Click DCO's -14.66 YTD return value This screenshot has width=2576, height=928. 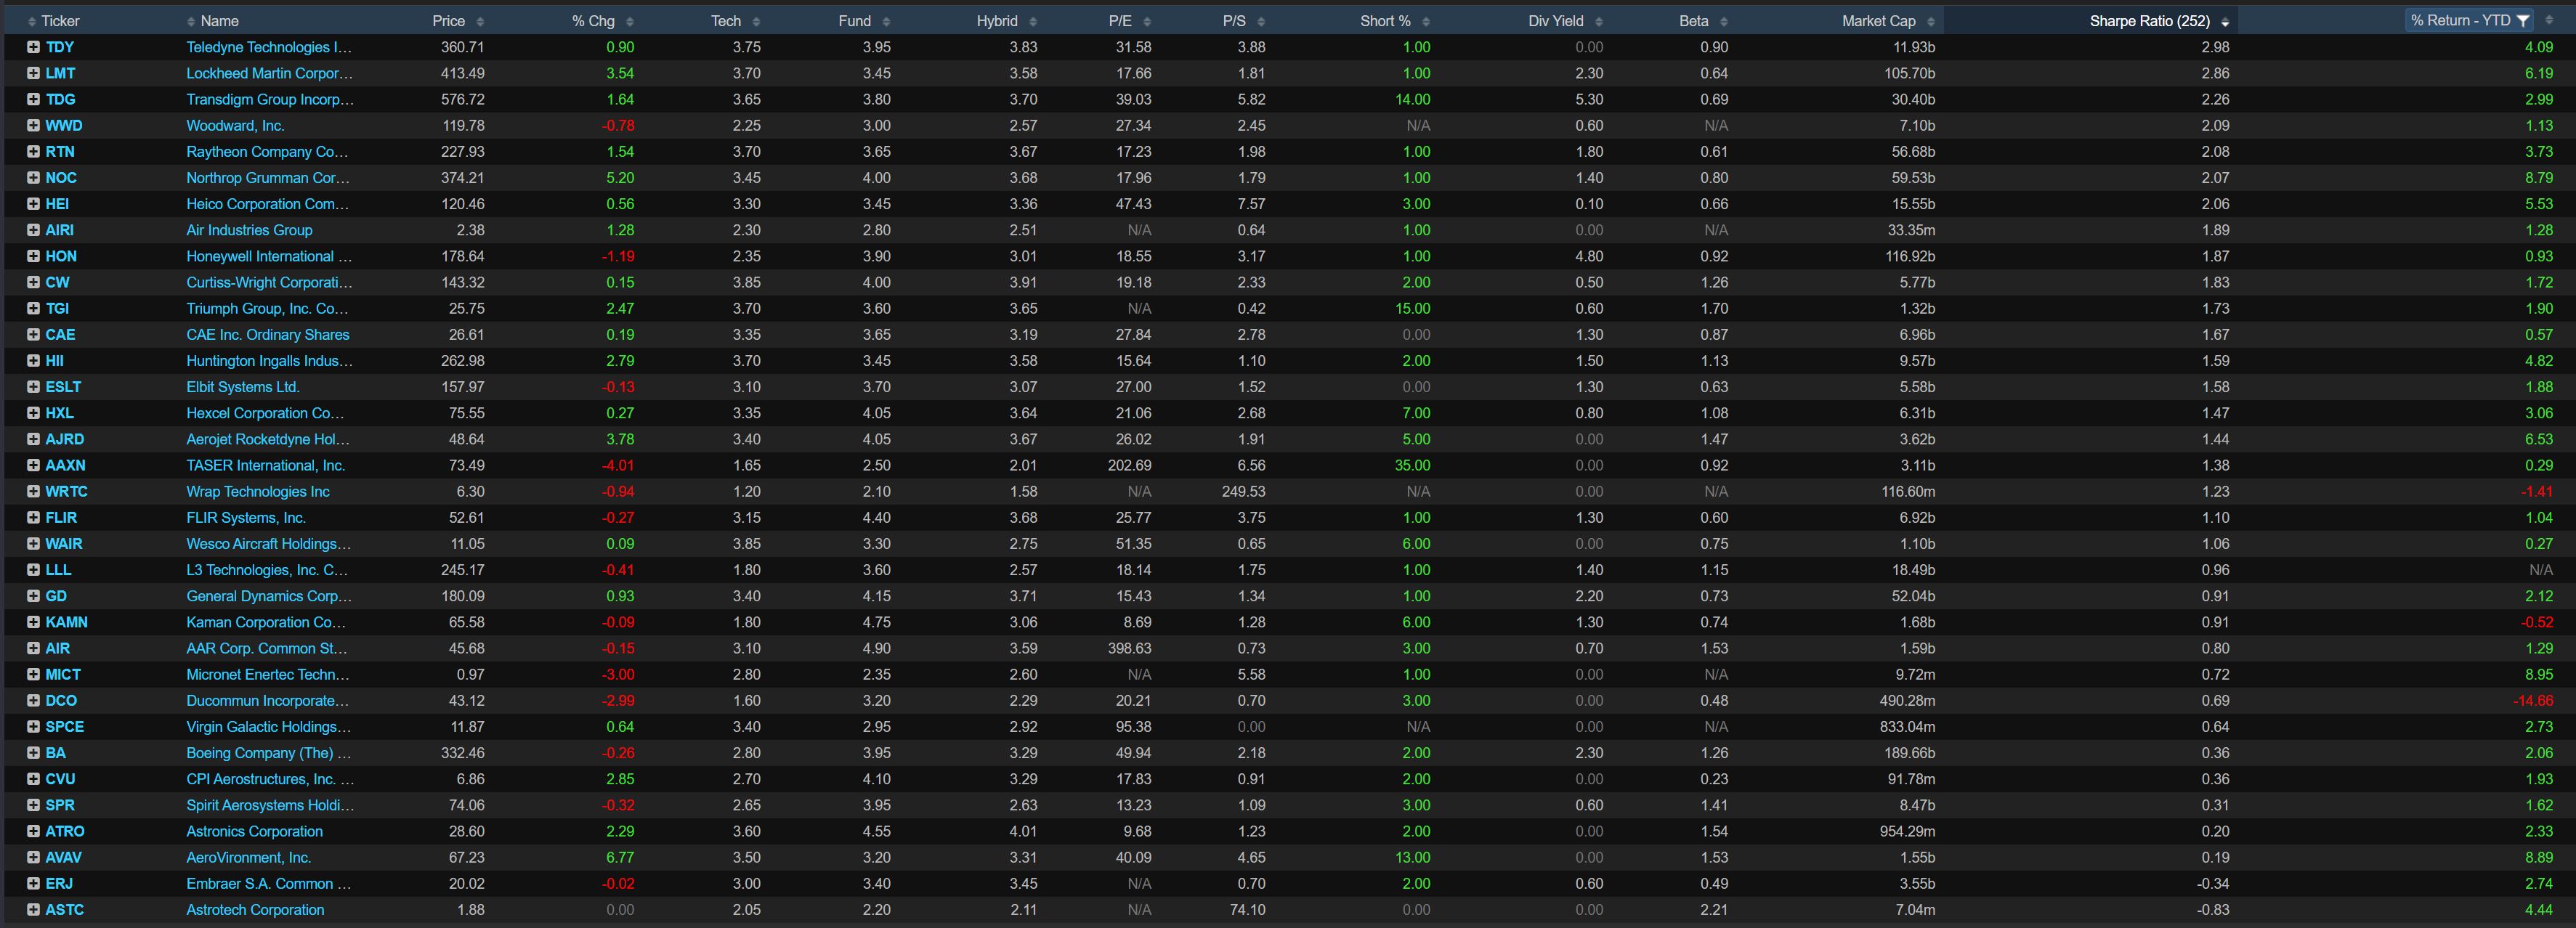point(2533,701)
